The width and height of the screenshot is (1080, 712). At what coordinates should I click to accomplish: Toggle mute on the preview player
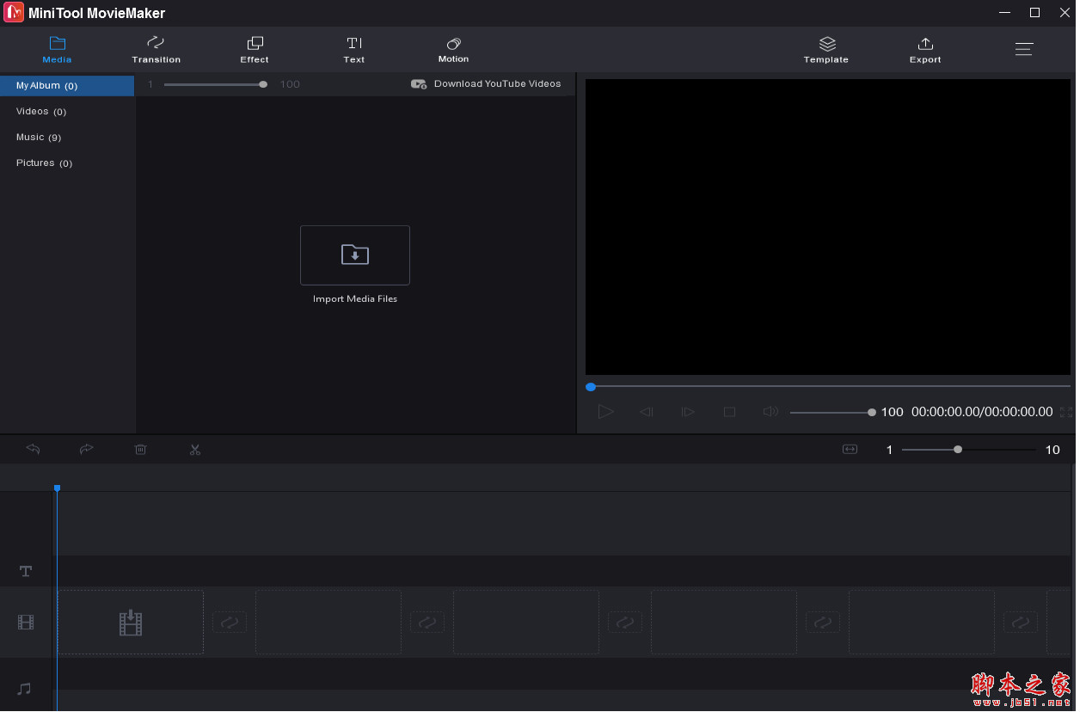click(770, 412)
